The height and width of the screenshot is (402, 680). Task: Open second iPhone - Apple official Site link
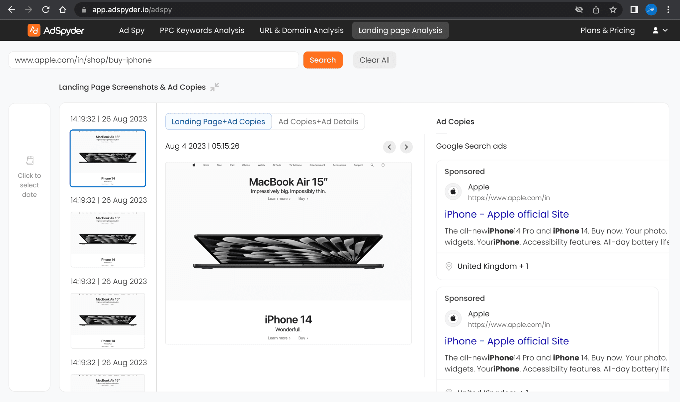(x=507, y=341)
